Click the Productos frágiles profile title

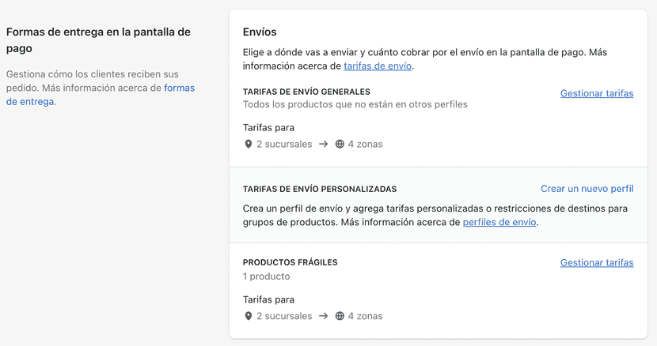(290, 262)
